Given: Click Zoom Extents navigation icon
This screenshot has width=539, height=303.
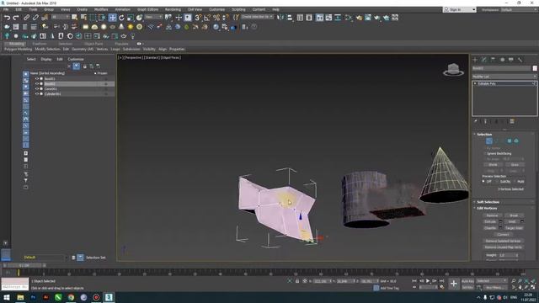Looking at the screenshot, I should [526, 281].
